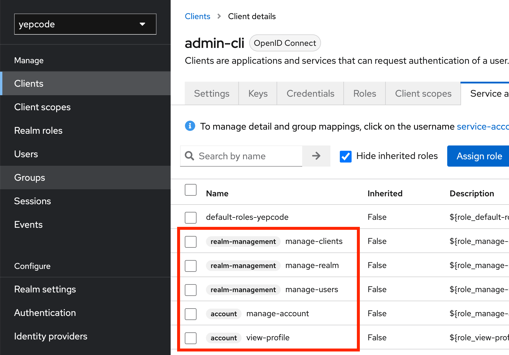Follow the Clients breadcrumb link

(x=197, y=16)
